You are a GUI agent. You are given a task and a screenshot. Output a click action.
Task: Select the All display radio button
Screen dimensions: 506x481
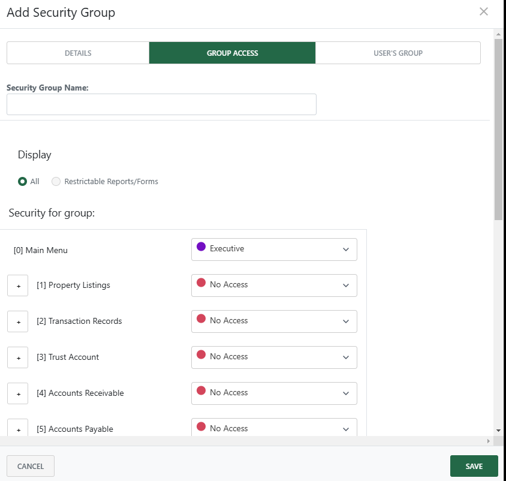[22, 181]
